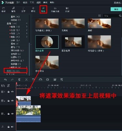Open the 文字 titles tab

point(23,9)
